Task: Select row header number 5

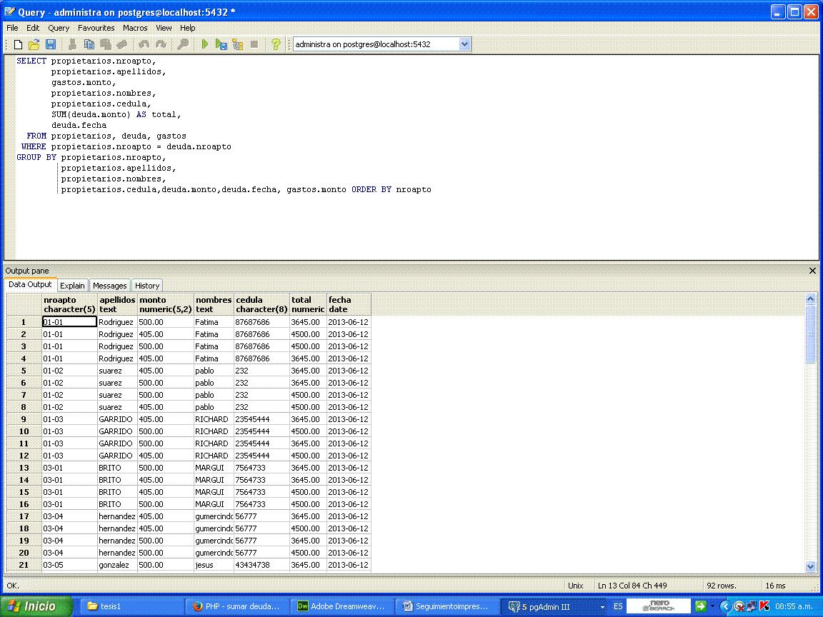Action: pyautogui.click(x=24, y=371)
